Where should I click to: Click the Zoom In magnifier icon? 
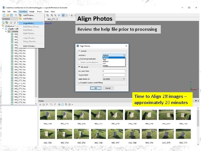click(52, 15)
